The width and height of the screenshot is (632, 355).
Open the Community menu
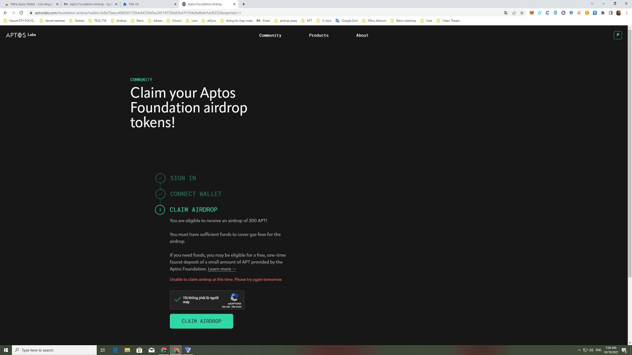click(270, 35)
